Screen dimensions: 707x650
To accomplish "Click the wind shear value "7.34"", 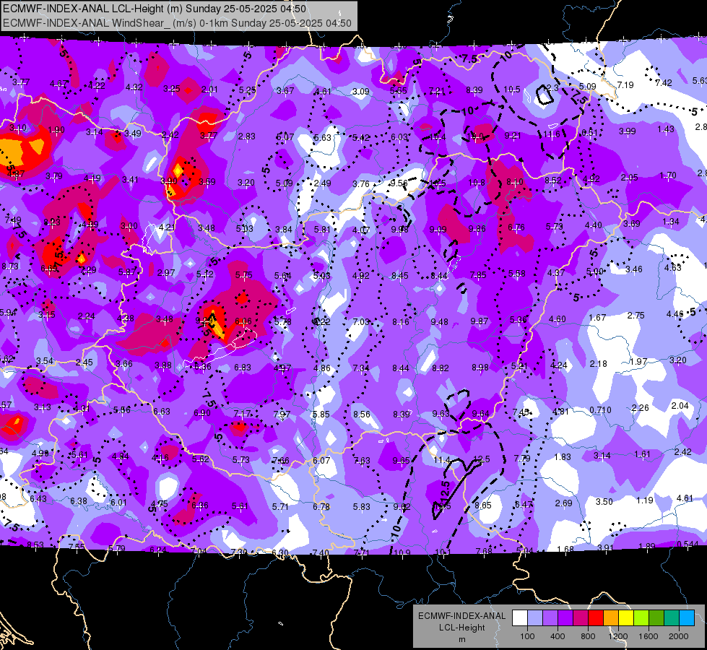I will 361,368.
